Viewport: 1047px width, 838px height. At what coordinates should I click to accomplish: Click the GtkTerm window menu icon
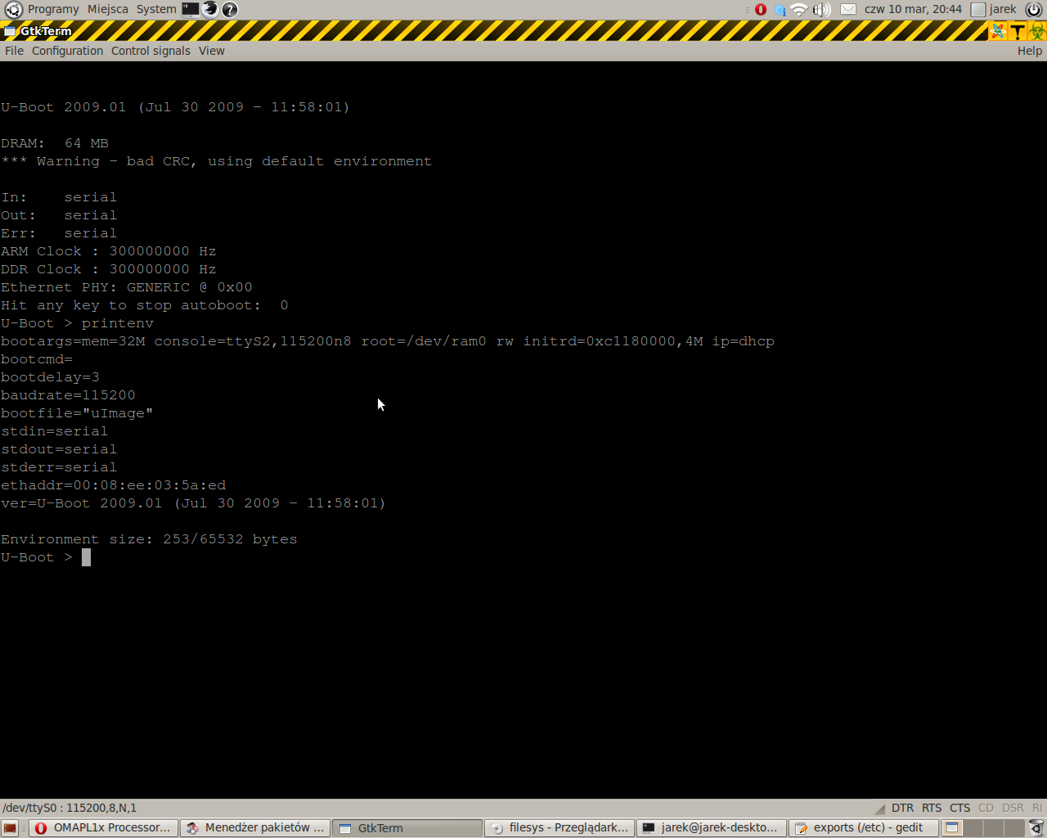[x=10, y=31]
